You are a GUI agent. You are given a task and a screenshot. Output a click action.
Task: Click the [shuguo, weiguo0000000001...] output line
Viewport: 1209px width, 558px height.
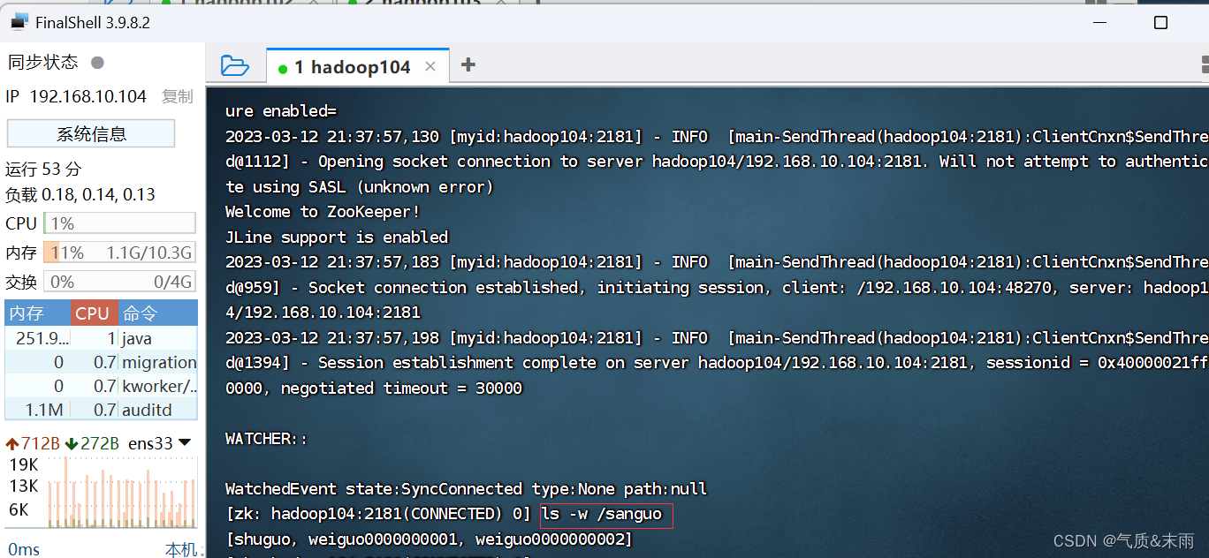[429, 539]
